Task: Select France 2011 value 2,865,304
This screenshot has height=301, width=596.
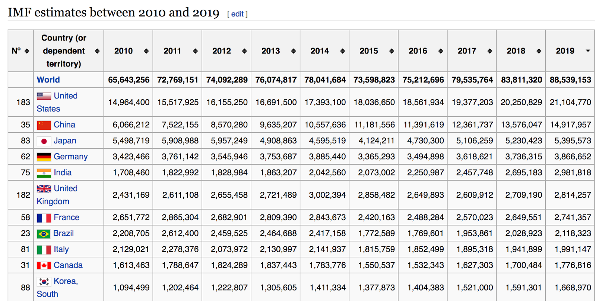Action: tap(180, 217)
